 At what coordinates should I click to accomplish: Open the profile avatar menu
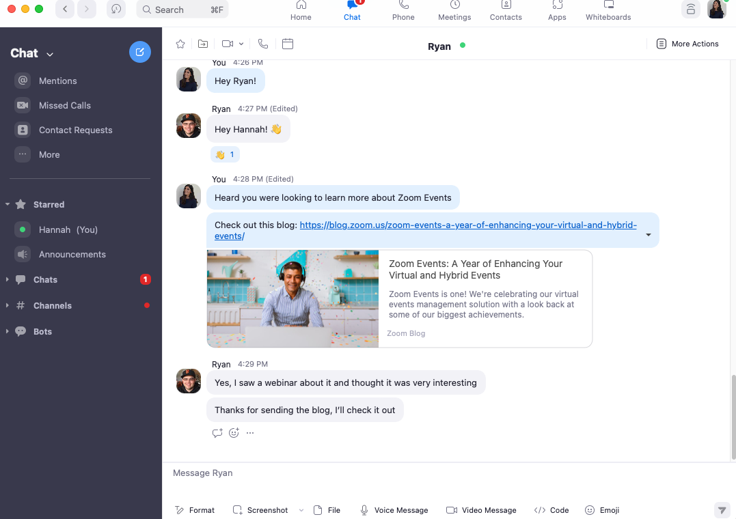tap(717, 10)
